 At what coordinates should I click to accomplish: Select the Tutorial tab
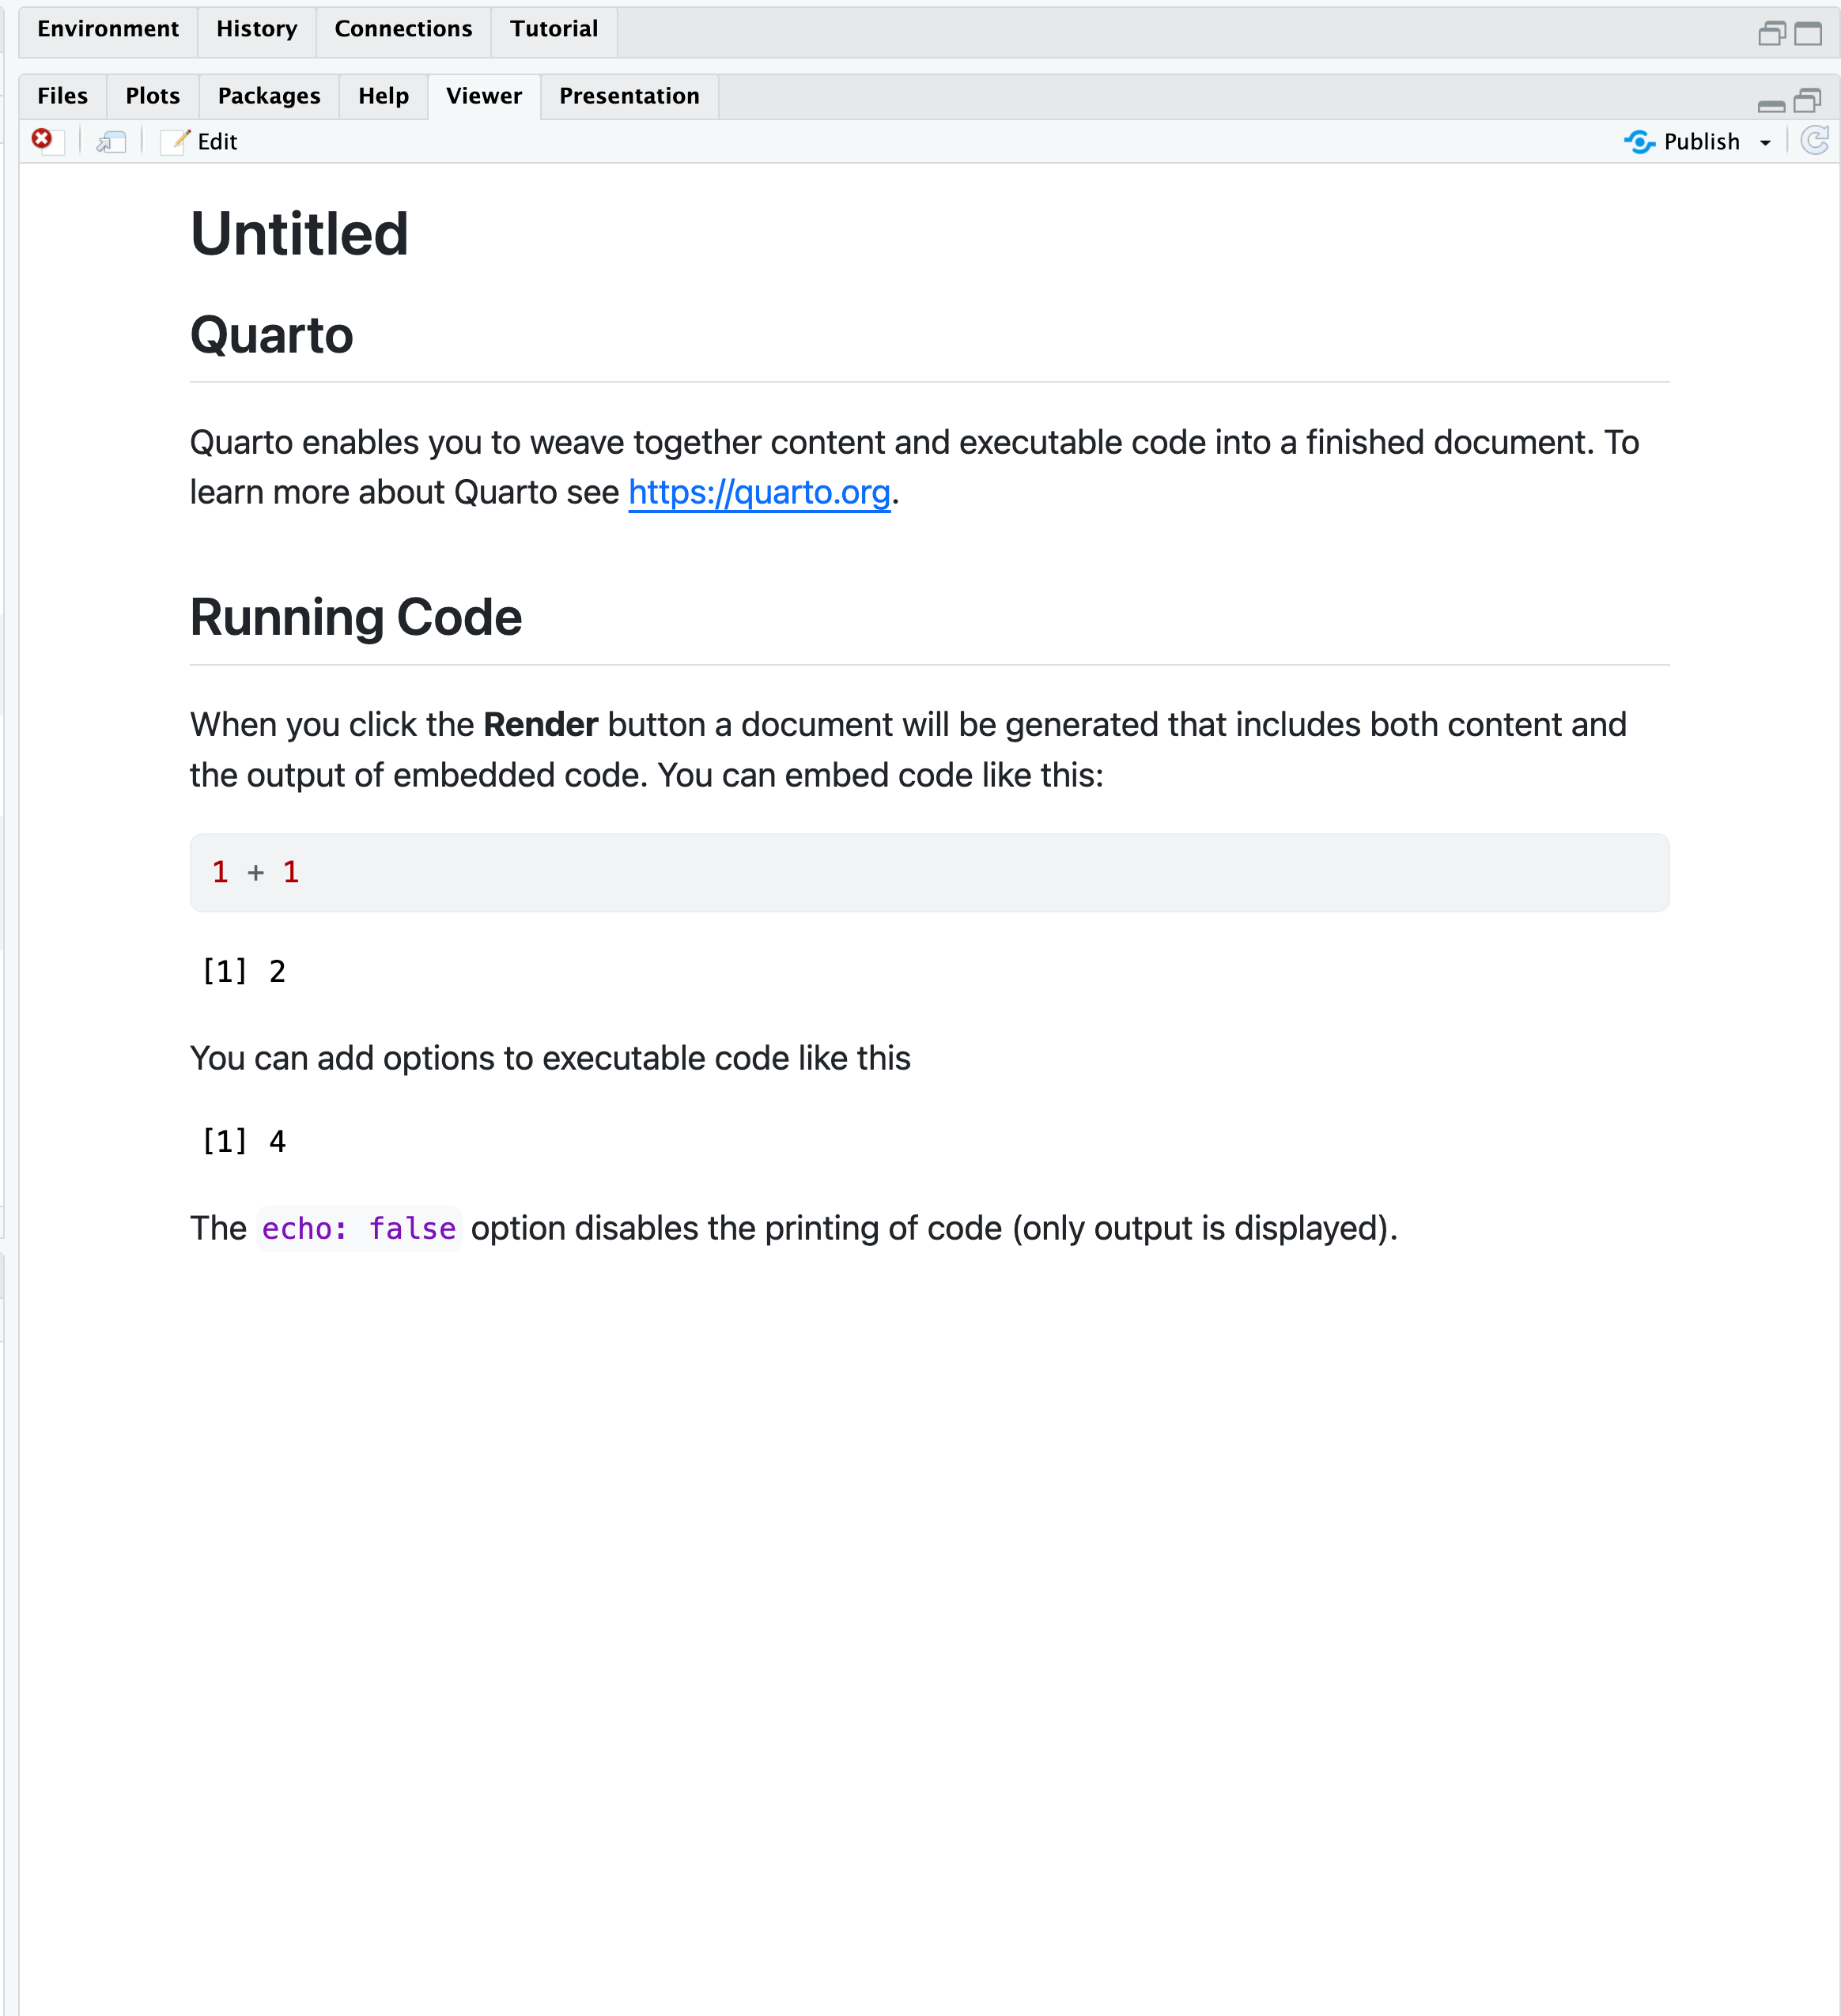(x=554, y=29)
